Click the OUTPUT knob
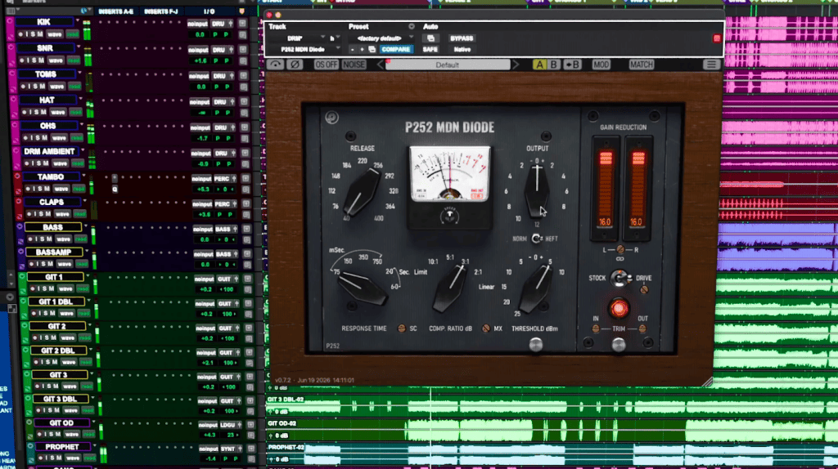 coord(537,191)
